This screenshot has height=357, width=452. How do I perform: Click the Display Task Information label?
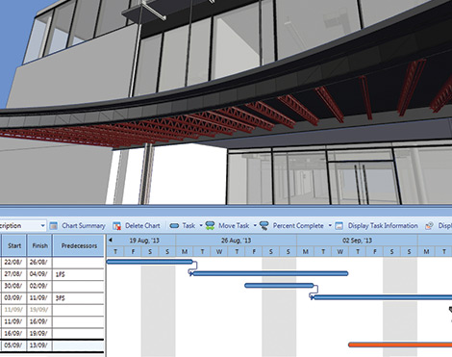(x=383, y=226)
